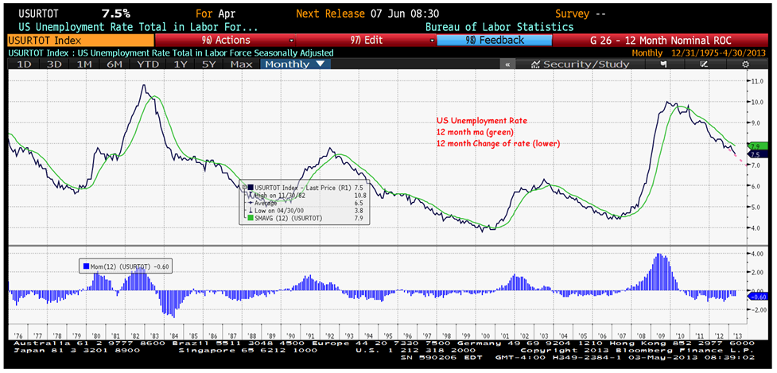Click the Low marker icon in legend
The height and width of the screenshot is (373, 777).
(x=250, y=210)
